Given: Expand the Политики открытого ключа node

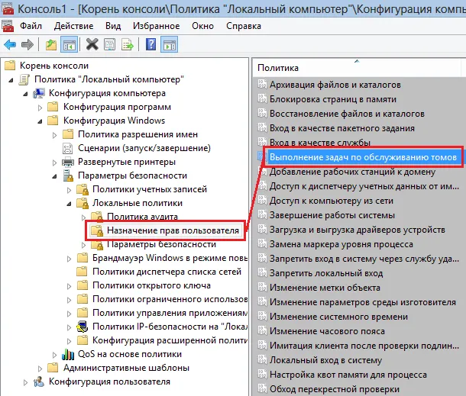Looking at the screenshot, I should point(70,286).
